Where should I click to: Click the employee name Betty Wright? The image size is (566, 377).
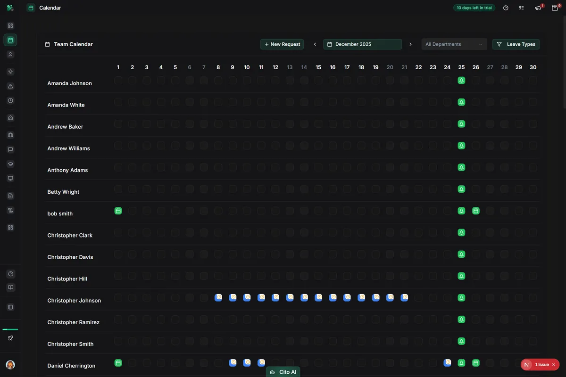63,192
